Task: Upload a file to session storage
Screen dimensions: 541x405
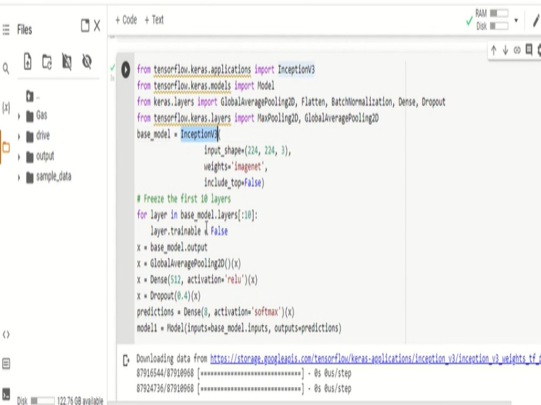Action: [28, 62]
